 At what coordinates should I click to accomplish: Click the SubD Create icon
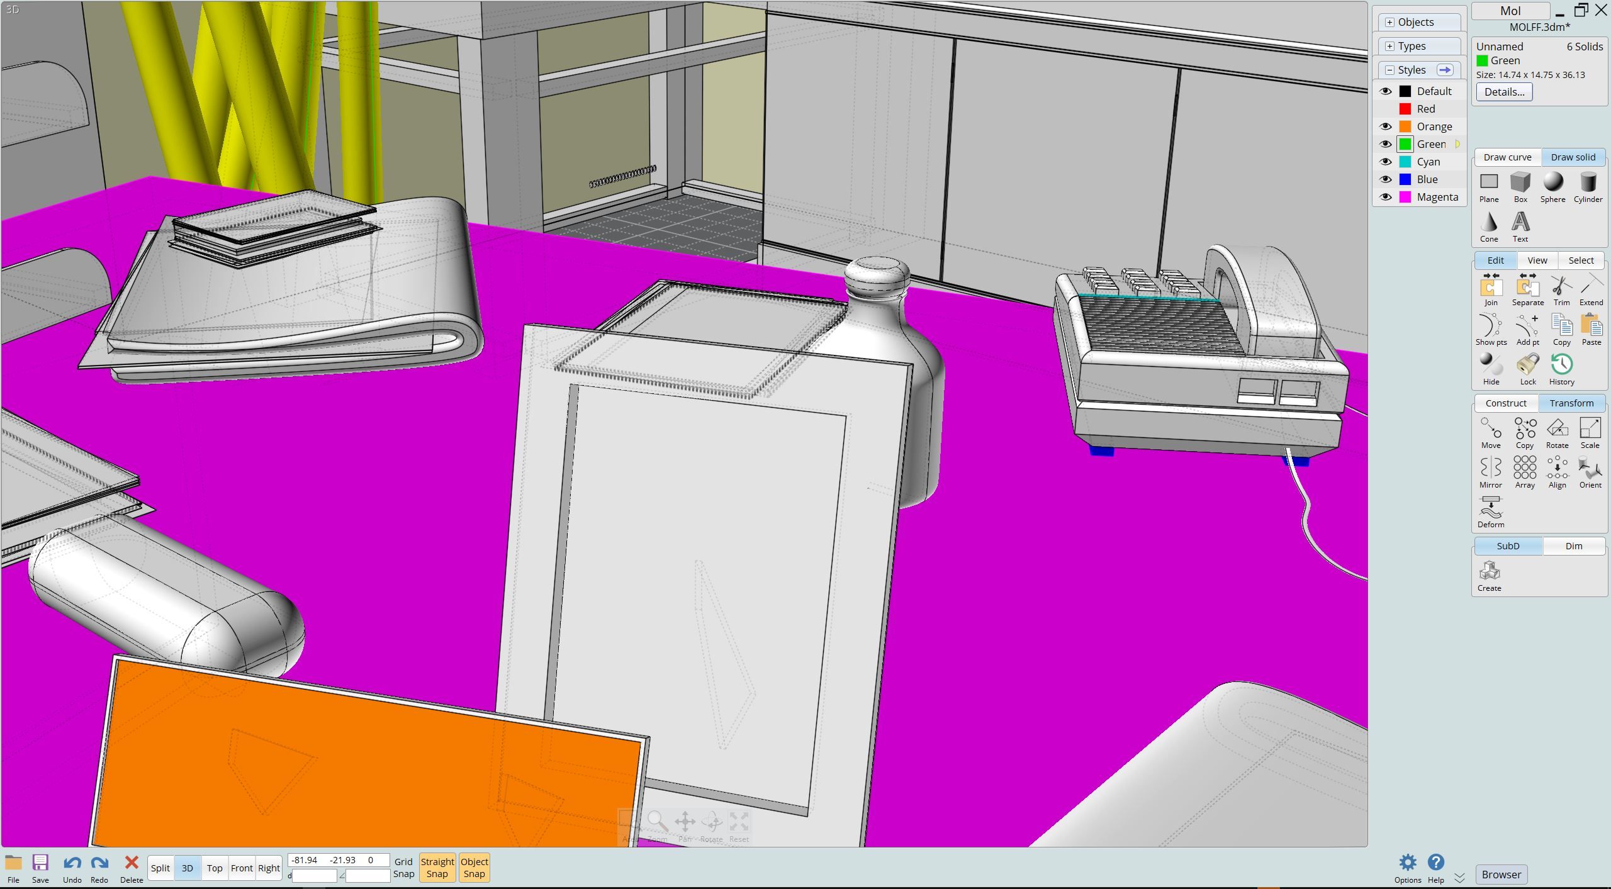(1489, 575)
